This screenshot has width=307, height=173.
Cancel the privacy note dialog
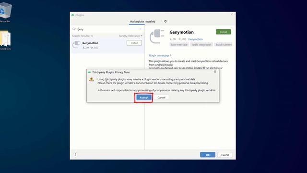[161, 98]
